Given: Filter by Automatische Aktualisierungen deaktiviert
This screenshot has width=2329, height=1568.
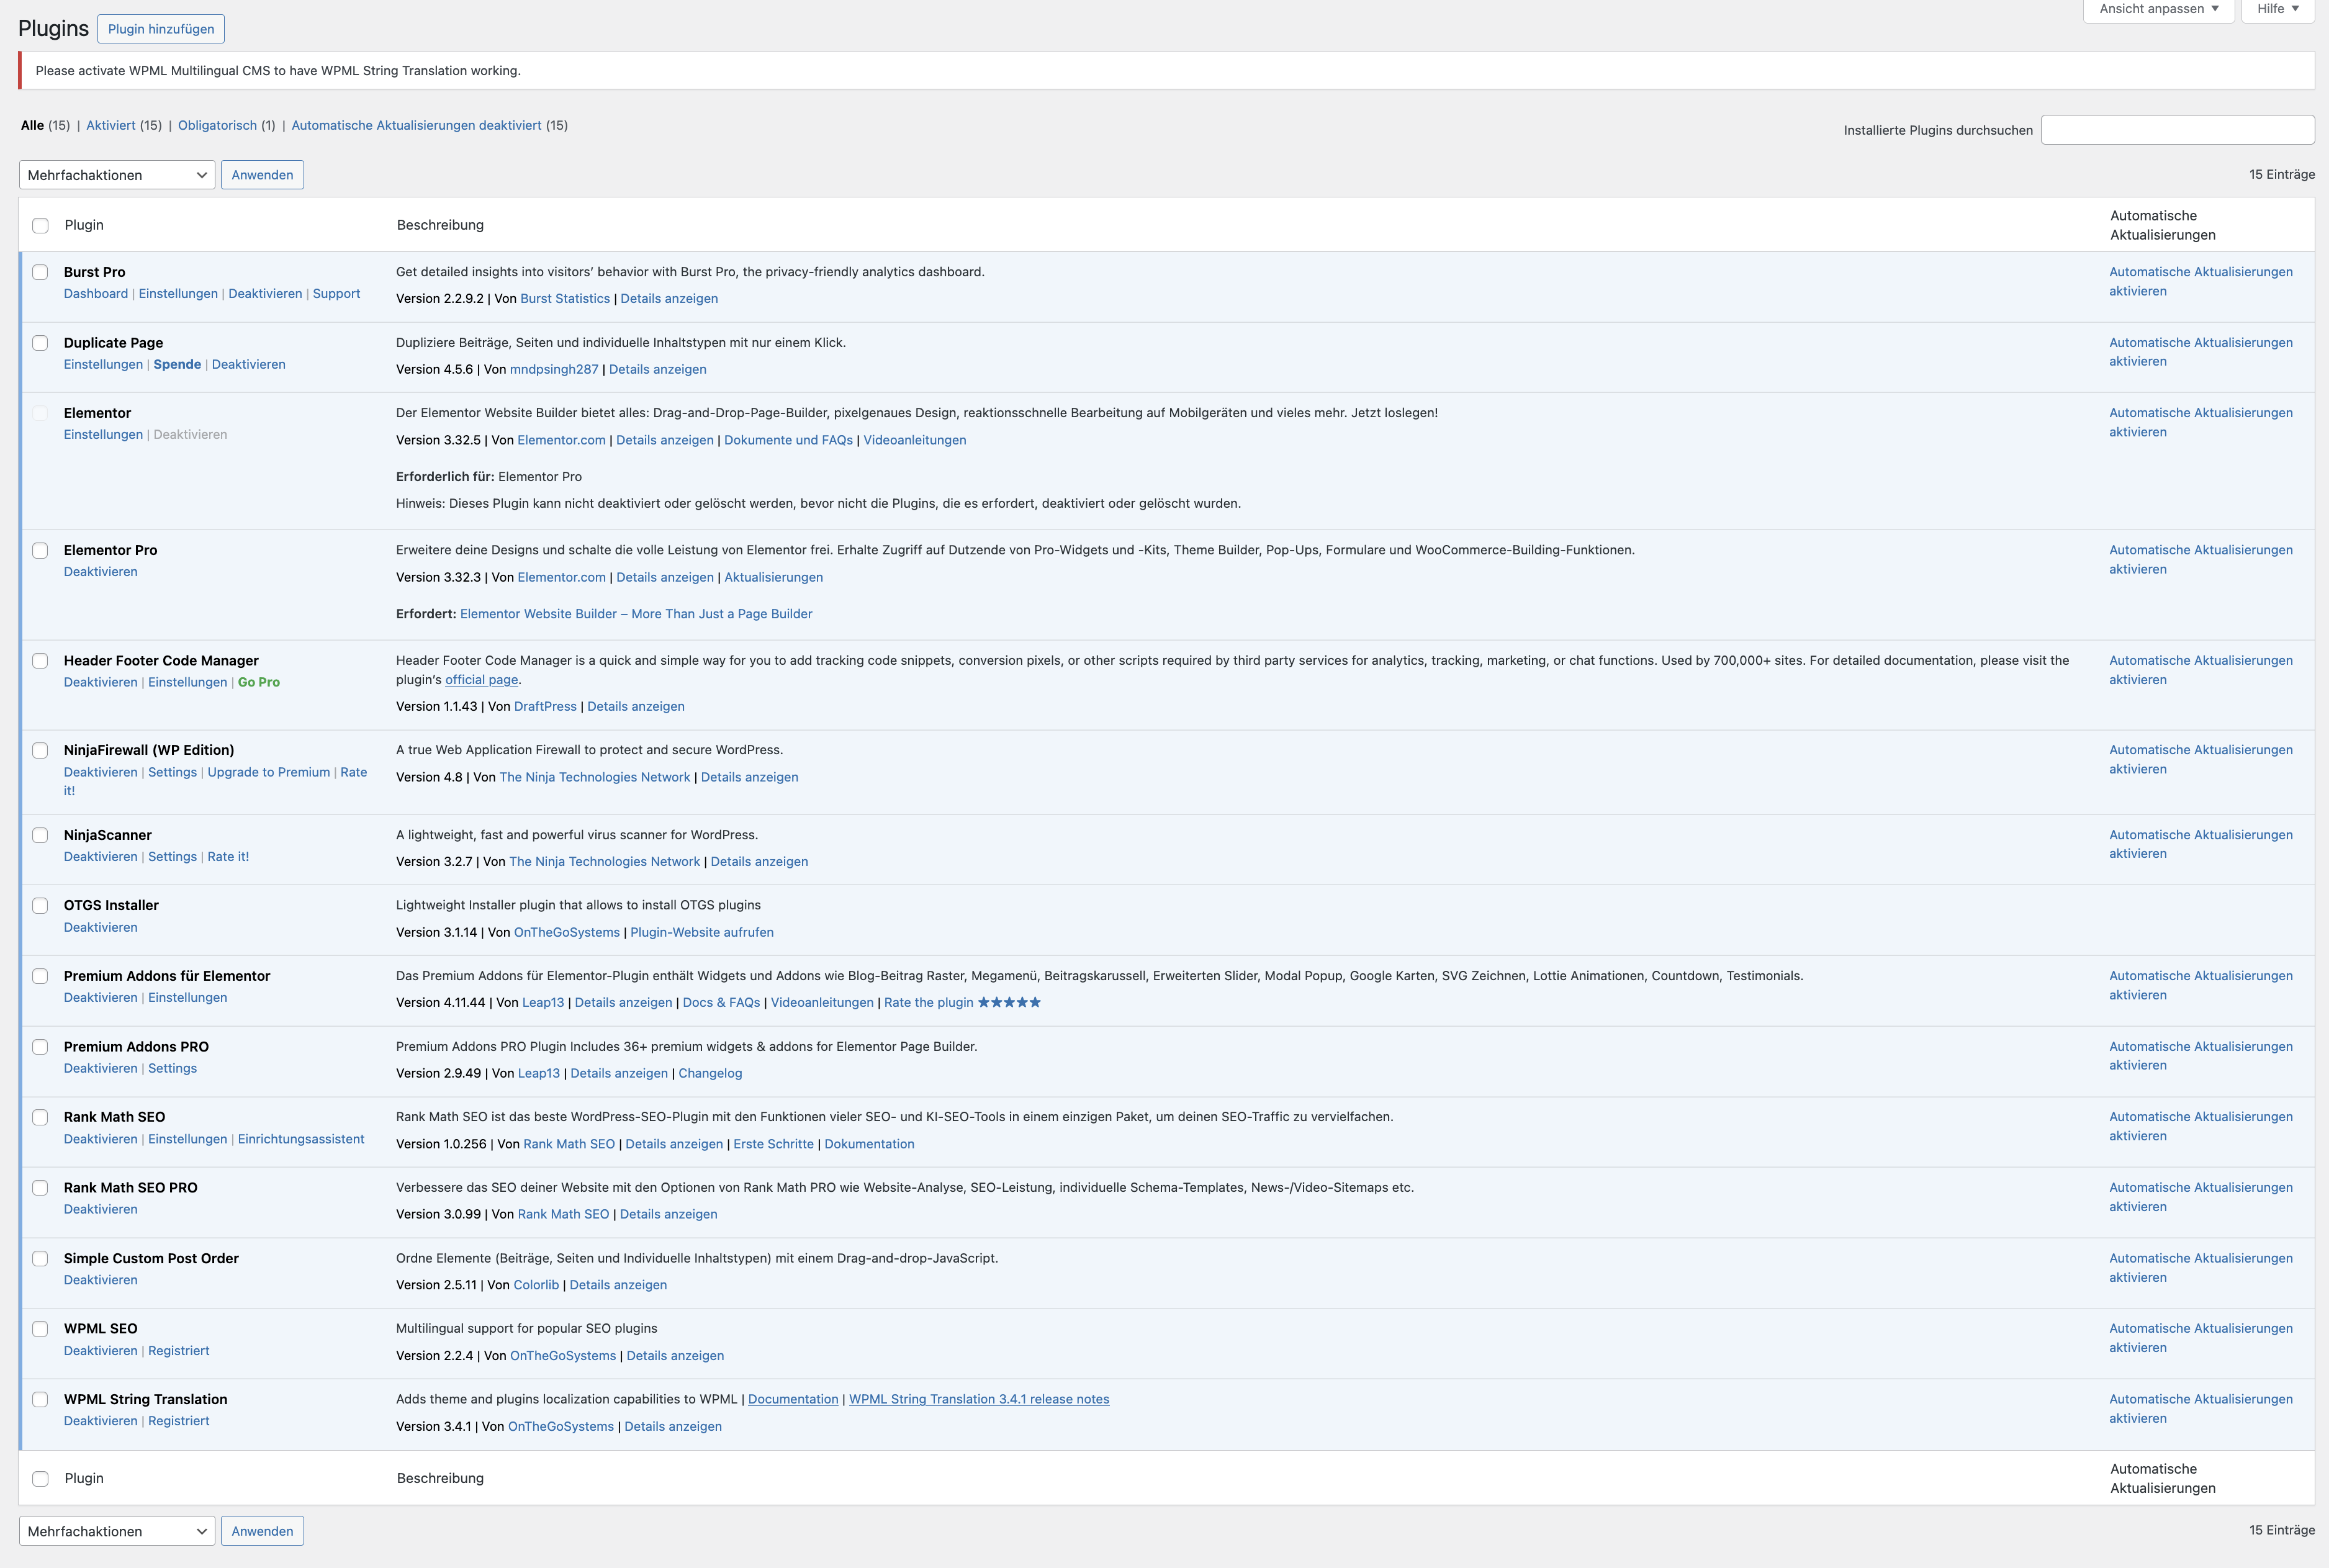Looking at the screenshot, I should point(416,125).
